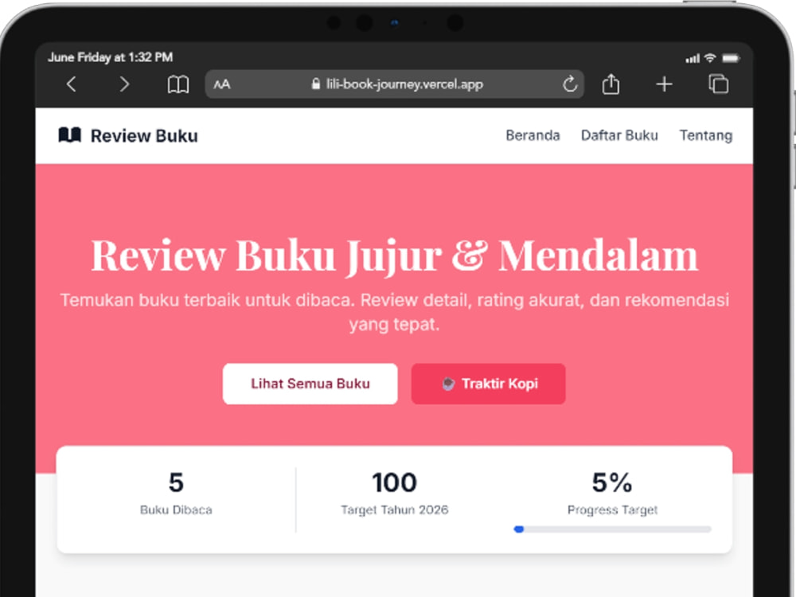The image size is (796, 597).
Task: Click the 'Temukan buku terbaik' subtitle text
Action: 395,312
